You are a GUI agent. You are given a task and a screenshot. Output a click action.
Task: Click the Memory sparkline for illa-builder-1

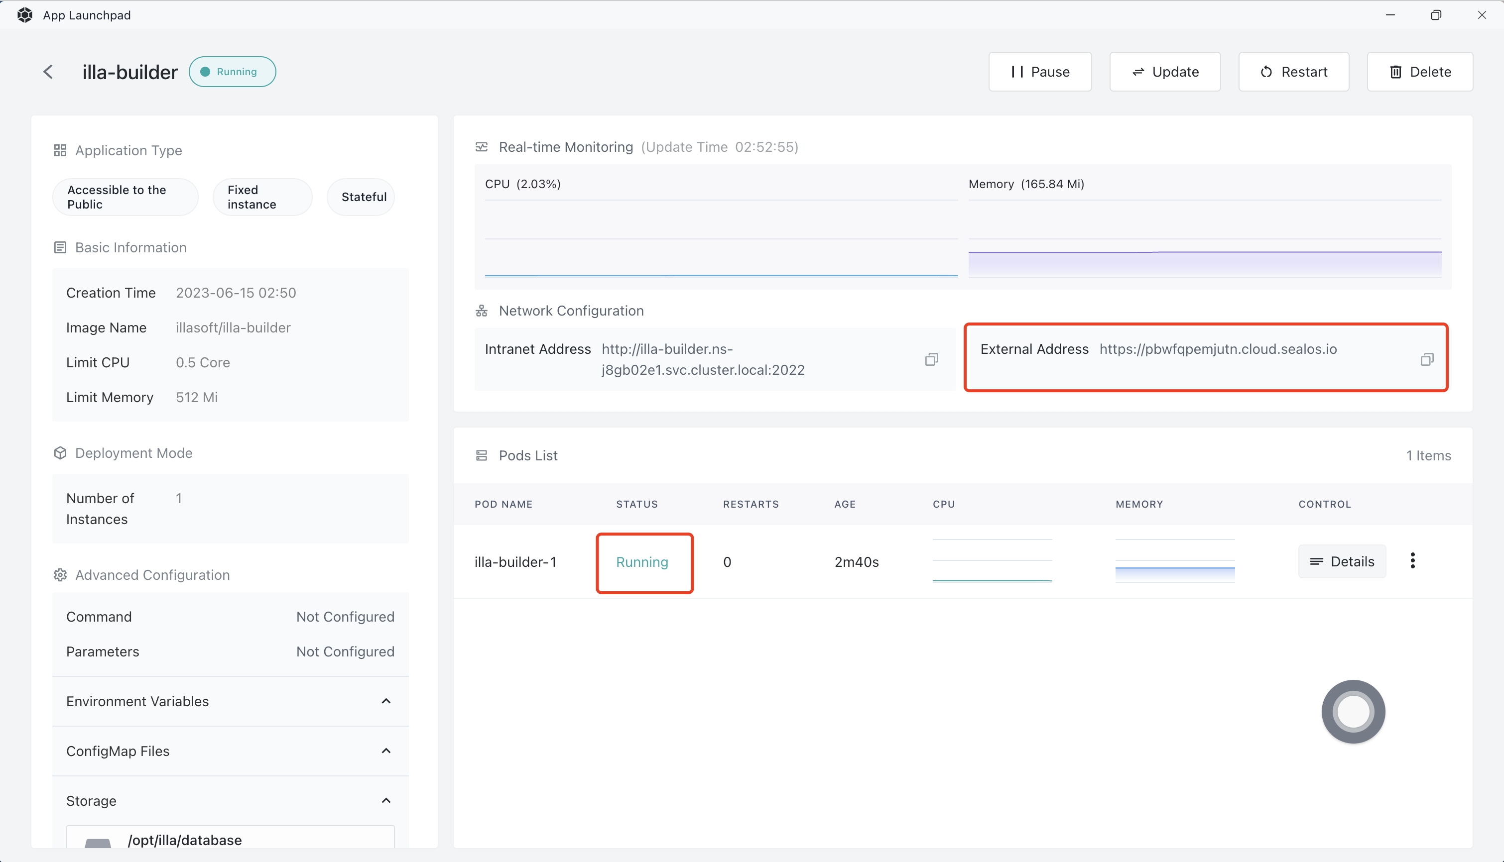(x=1175, y=561)
